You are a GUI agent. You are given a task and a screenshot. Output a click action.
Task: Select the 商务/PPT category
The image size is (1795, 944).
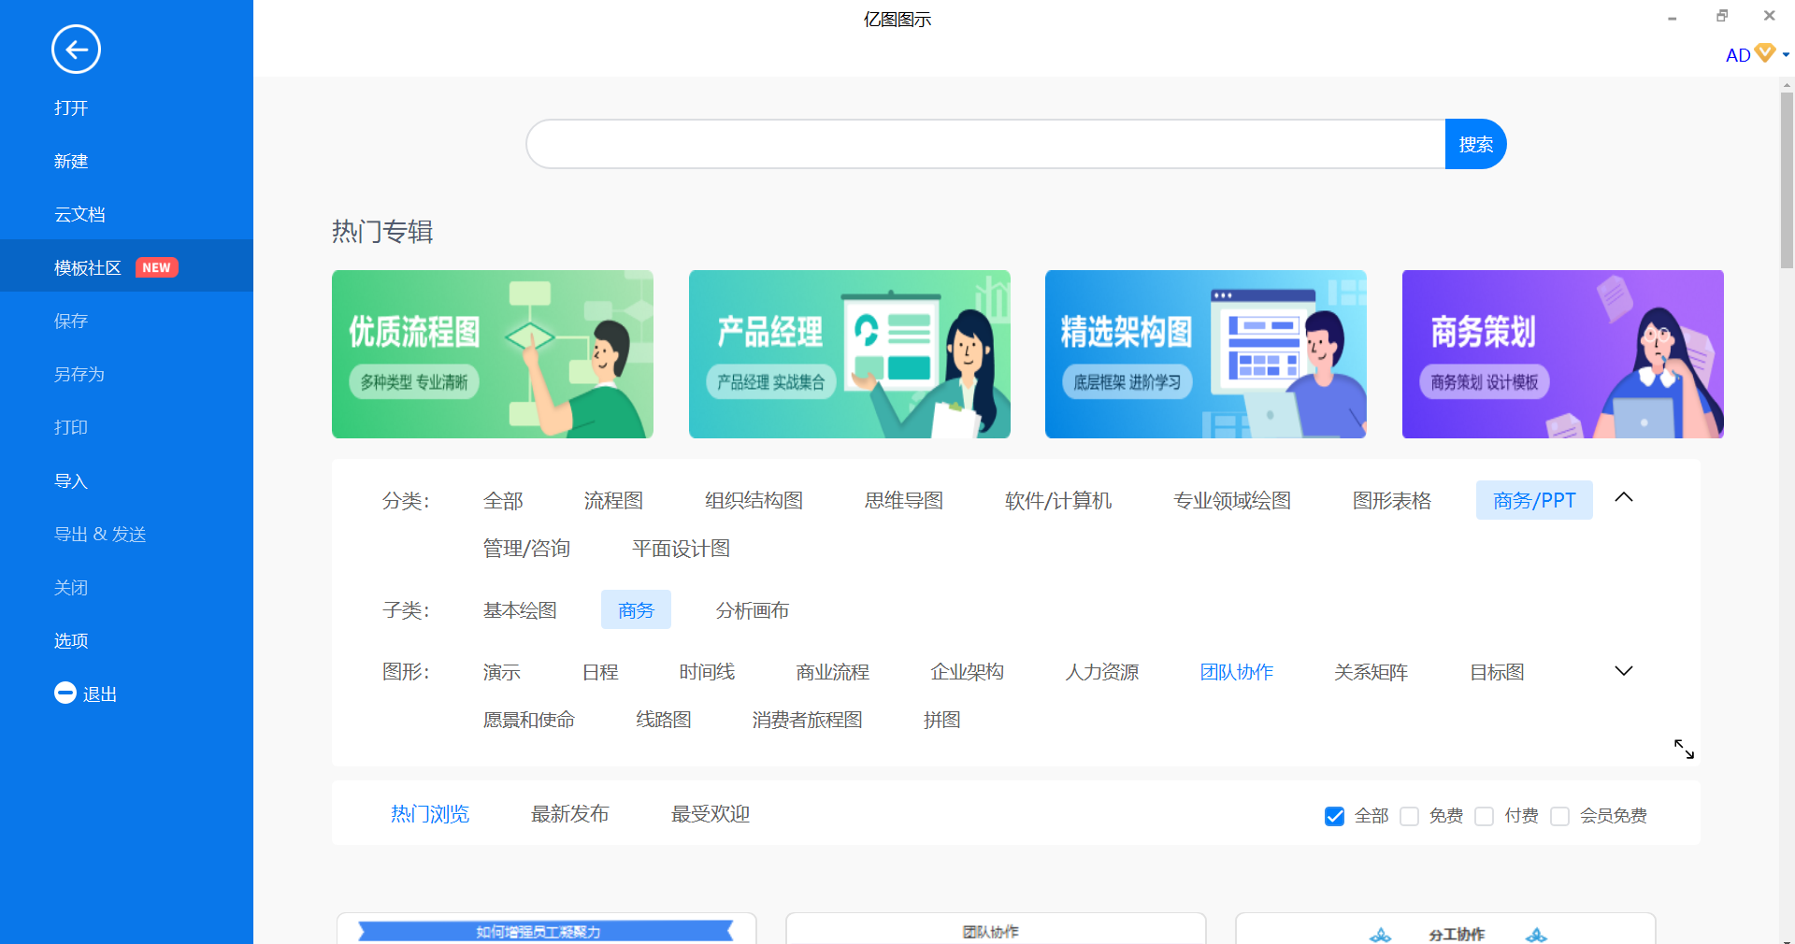(x=1534, y=501)
